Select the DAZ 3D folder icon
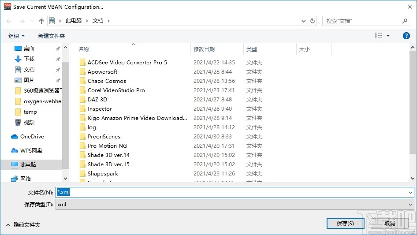This screenshot has height=235, width=417. click(x=82, y=100)
